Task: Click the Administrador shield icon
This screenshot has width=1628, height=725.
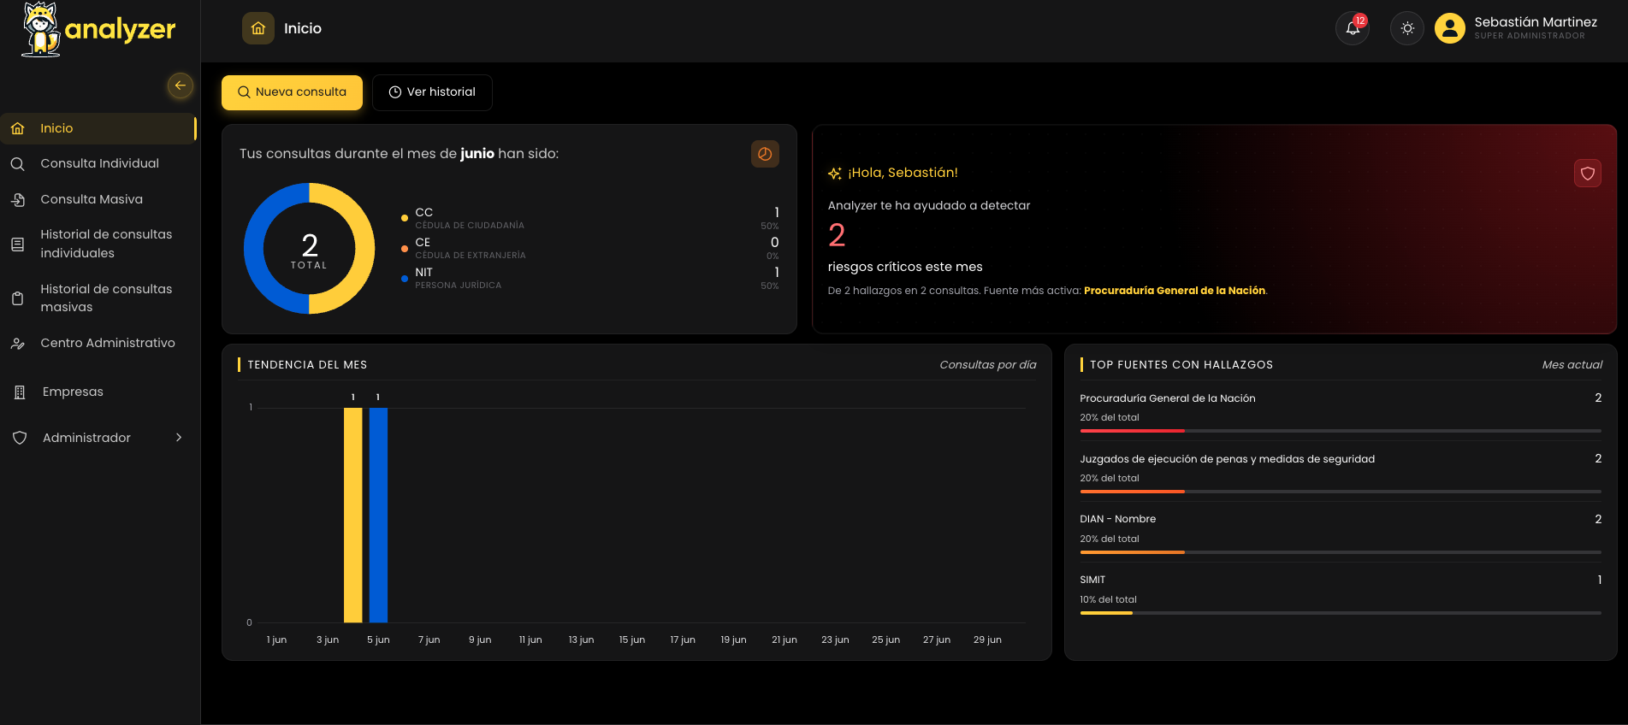Action: pos(20,438)
